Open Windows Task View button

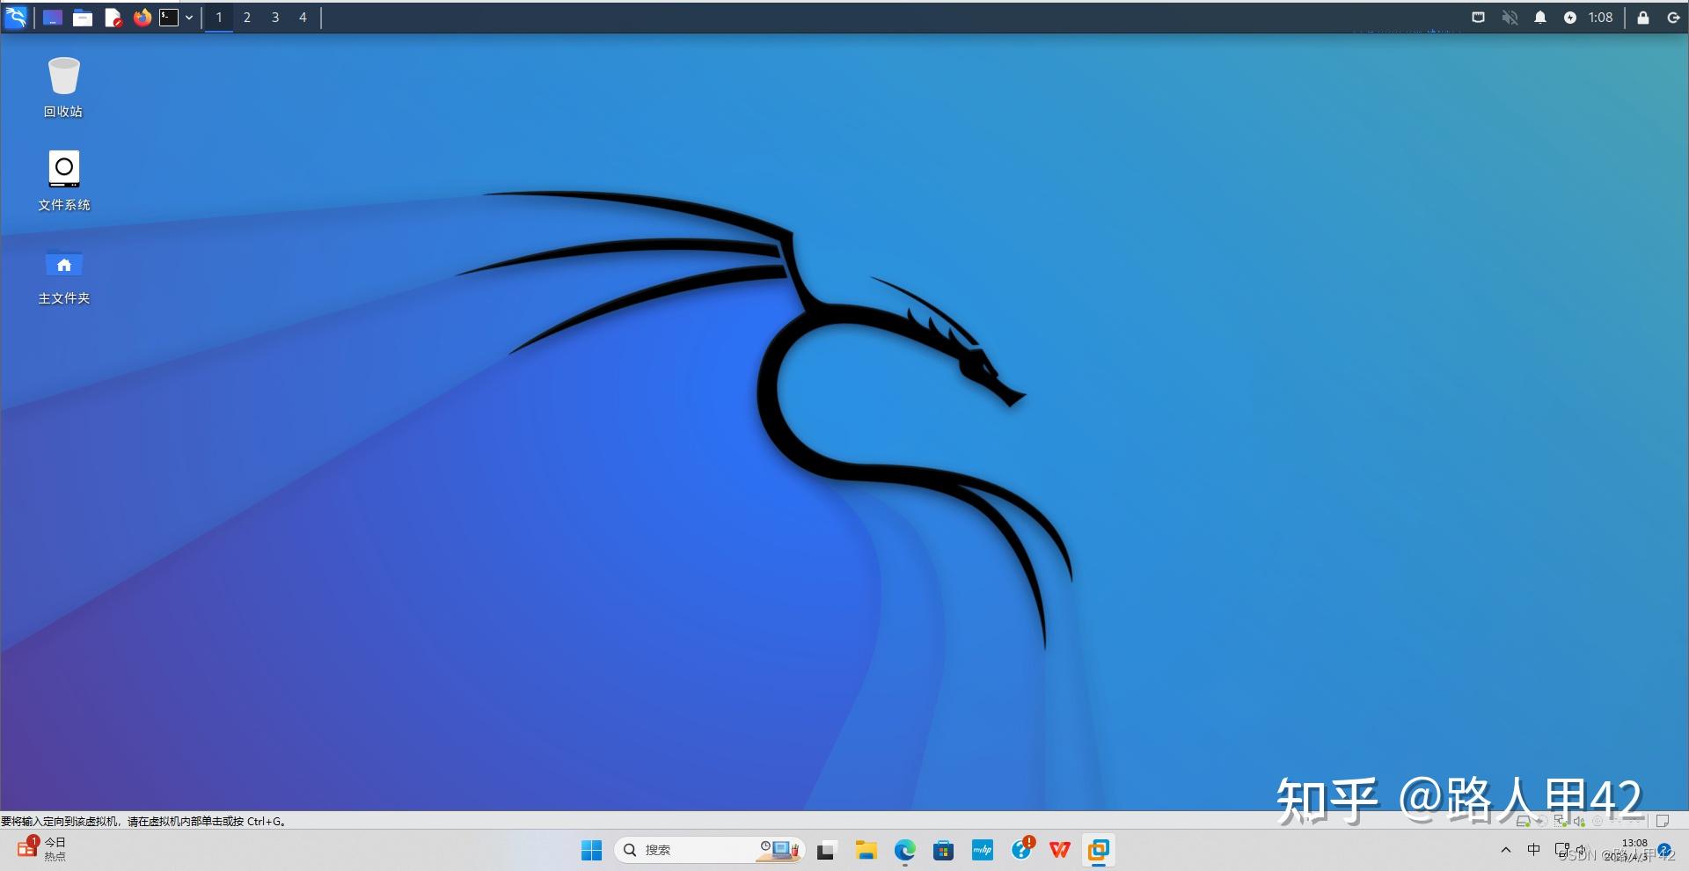point(825,850)
